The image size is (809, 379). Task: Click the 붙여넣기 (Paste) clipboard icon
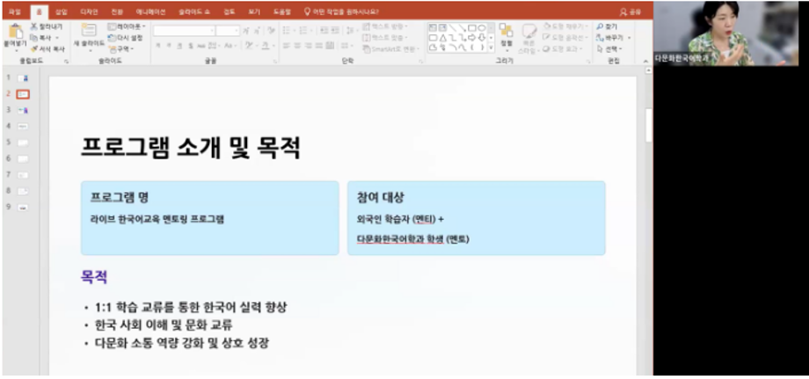(15, 32)
